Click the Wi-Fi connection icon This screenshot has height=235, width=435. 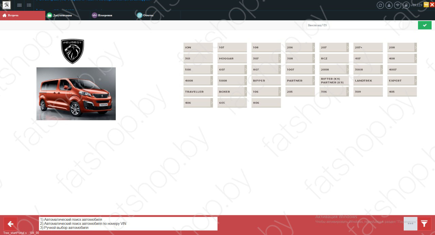click(x=397, y=5)
